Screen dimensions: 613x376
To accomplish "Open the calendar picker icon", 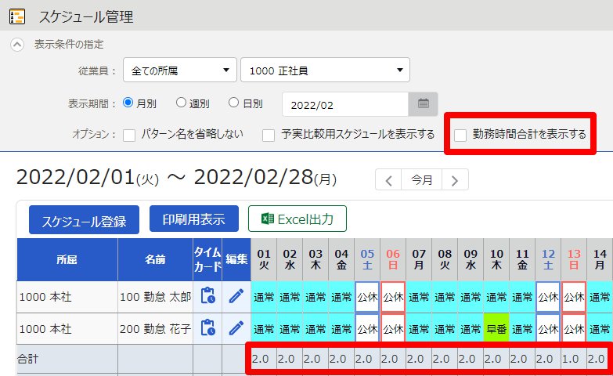I will click(423, 104).
